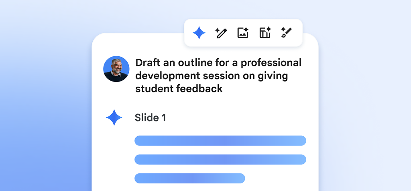The width and height of the screenshot is (411, 191).
Task: Click the word "development" in the prompt
Action: point(169,76)
